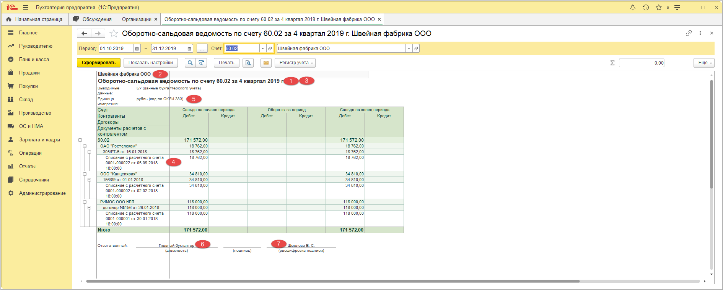This screenshot has width=723, height=290.
Task: Add report to favorites star
Action: (114, 34)
